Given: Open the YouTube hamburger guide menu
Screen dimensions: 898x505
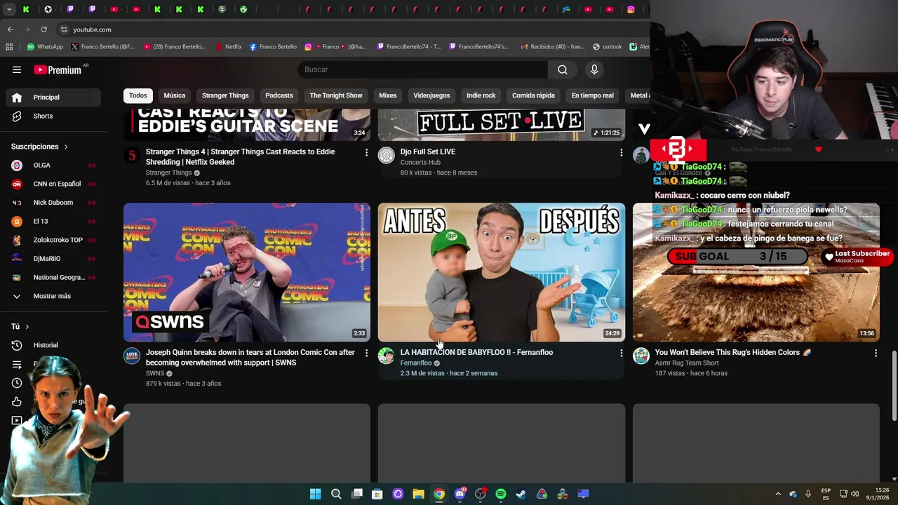Looking at the screenshot, I should 17,69.
